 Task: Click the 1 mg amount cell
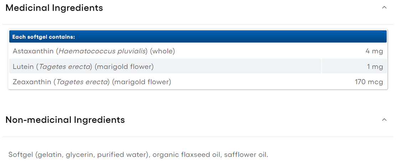(375, 67)
